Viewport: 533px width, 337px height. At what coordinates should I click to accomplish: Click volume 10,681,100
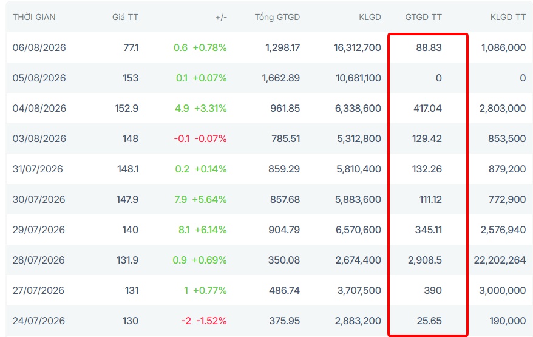click(x=358, y=78)
